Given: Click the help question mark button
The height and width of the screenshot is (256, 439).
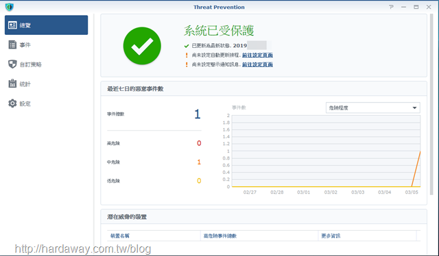Looking at the screenshot, I should [x=391, y=7].
